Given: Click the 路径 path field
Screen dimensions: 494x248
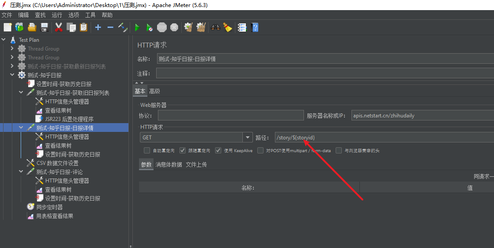Looking at the screenshot, I should click(x=384, y=137).
